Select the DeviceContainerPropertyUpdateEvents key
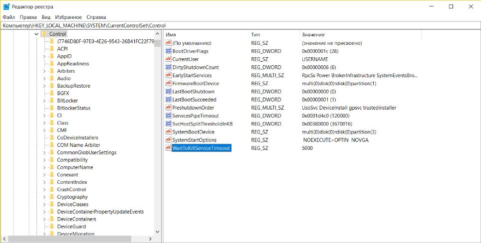 click(x=100, y=212)
